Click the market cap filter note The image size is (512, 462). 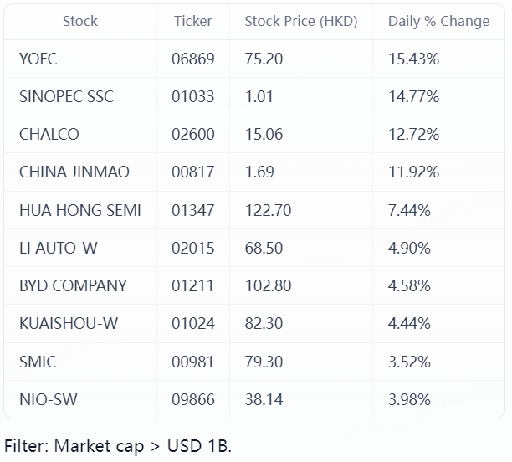tap(118, 445)
